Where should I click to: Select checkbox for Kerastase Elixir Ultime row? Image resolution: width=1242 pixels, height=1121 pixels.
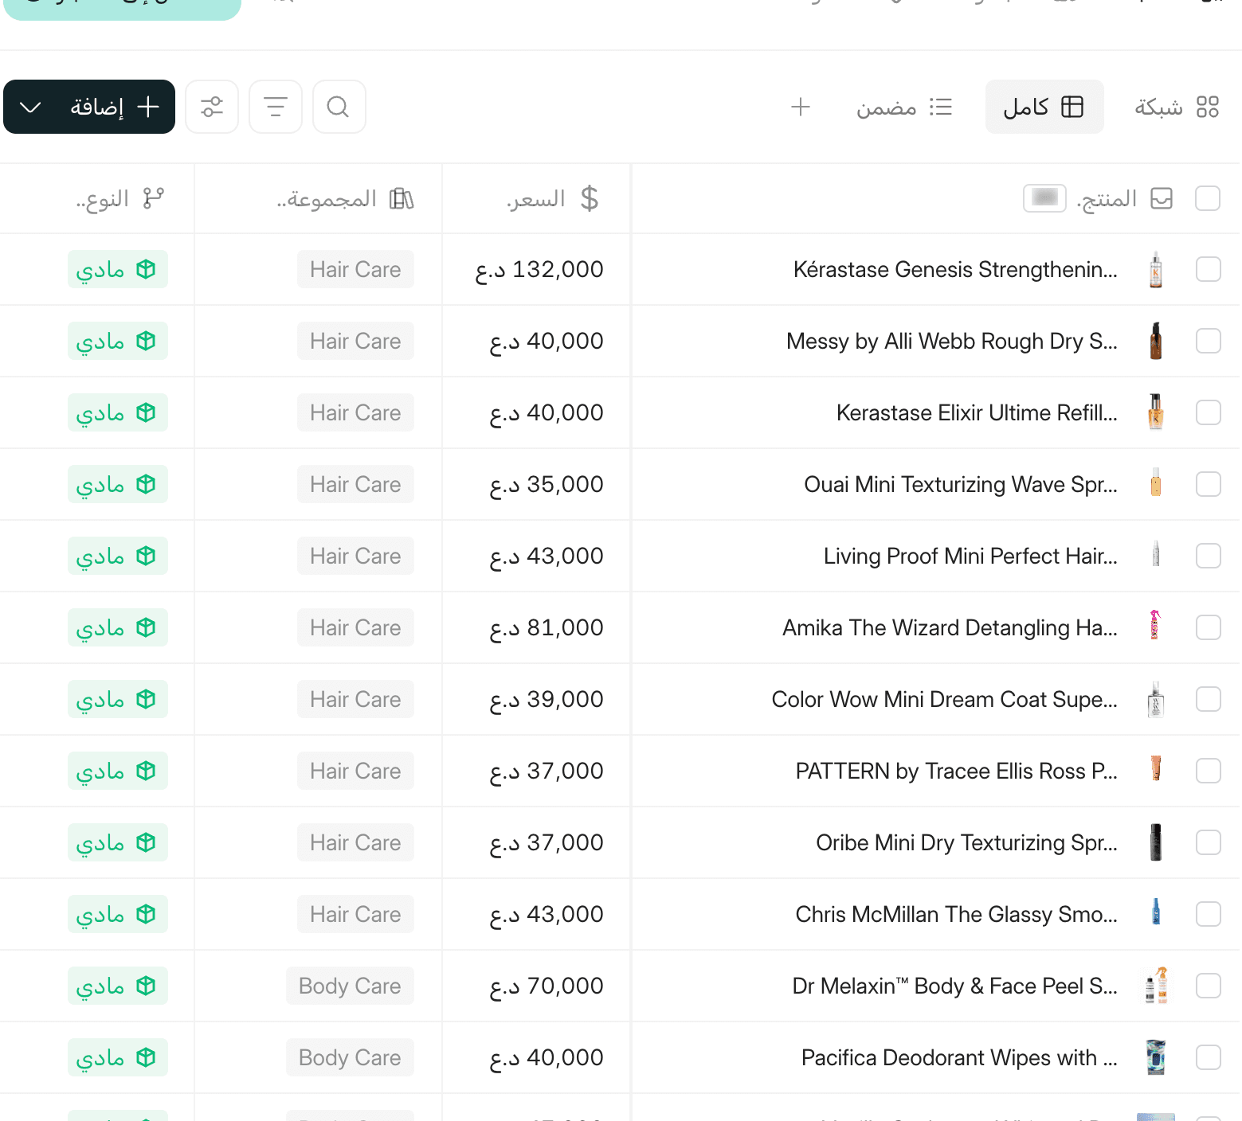click(x=1208, y=412)
